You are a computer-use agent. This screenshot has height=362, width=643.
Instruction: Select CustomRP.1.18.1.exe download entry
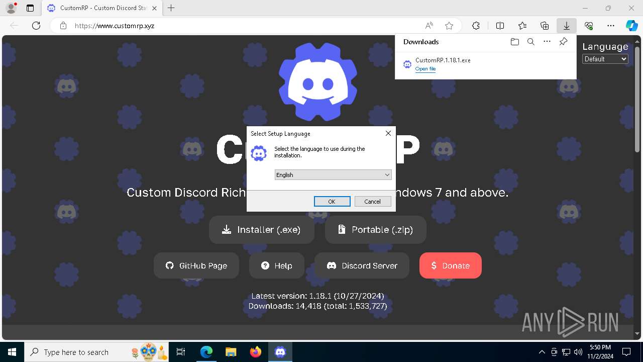(x=485, y=64)
